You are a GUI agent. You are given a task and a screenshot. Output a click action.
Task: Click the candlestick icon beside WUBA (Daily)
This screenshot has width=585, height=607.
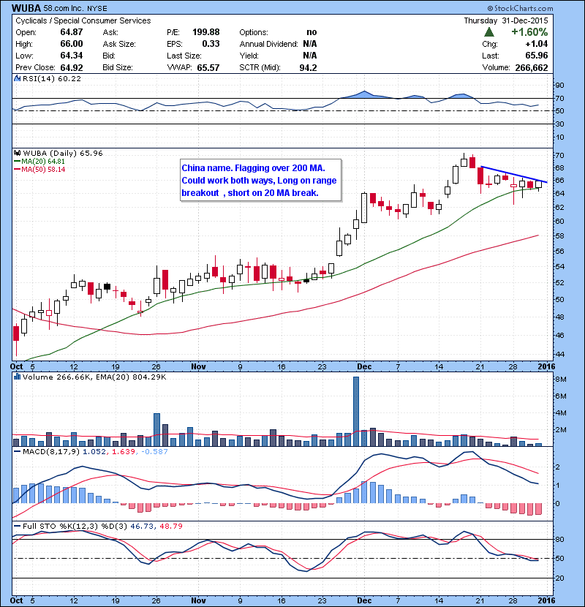coord(17,154)
